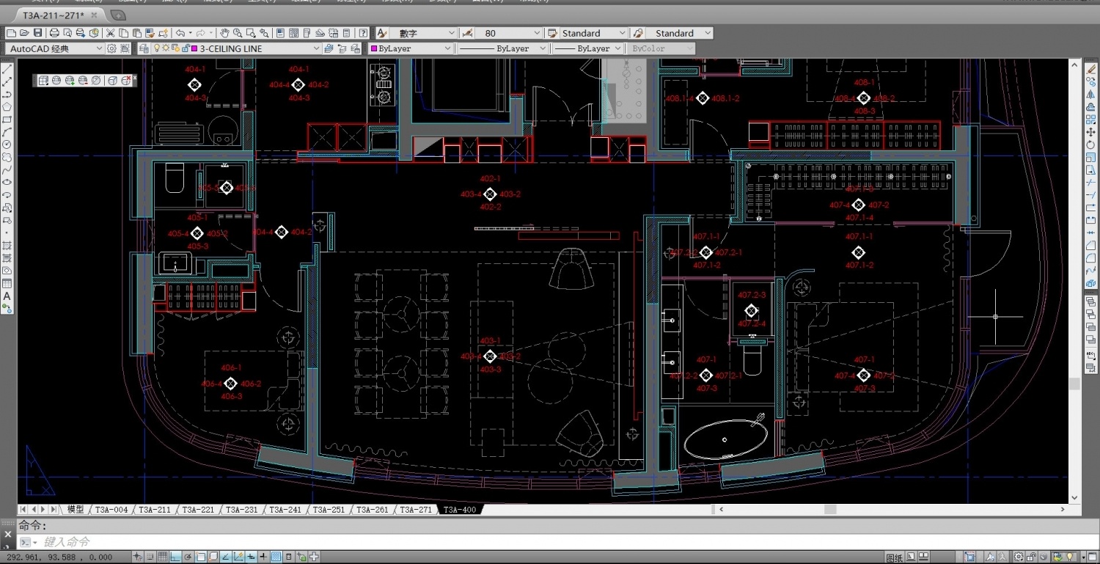This screenshot has height=564, width=1100.
Task: Open Help with the question mark icon
Action: click(363, 33)
